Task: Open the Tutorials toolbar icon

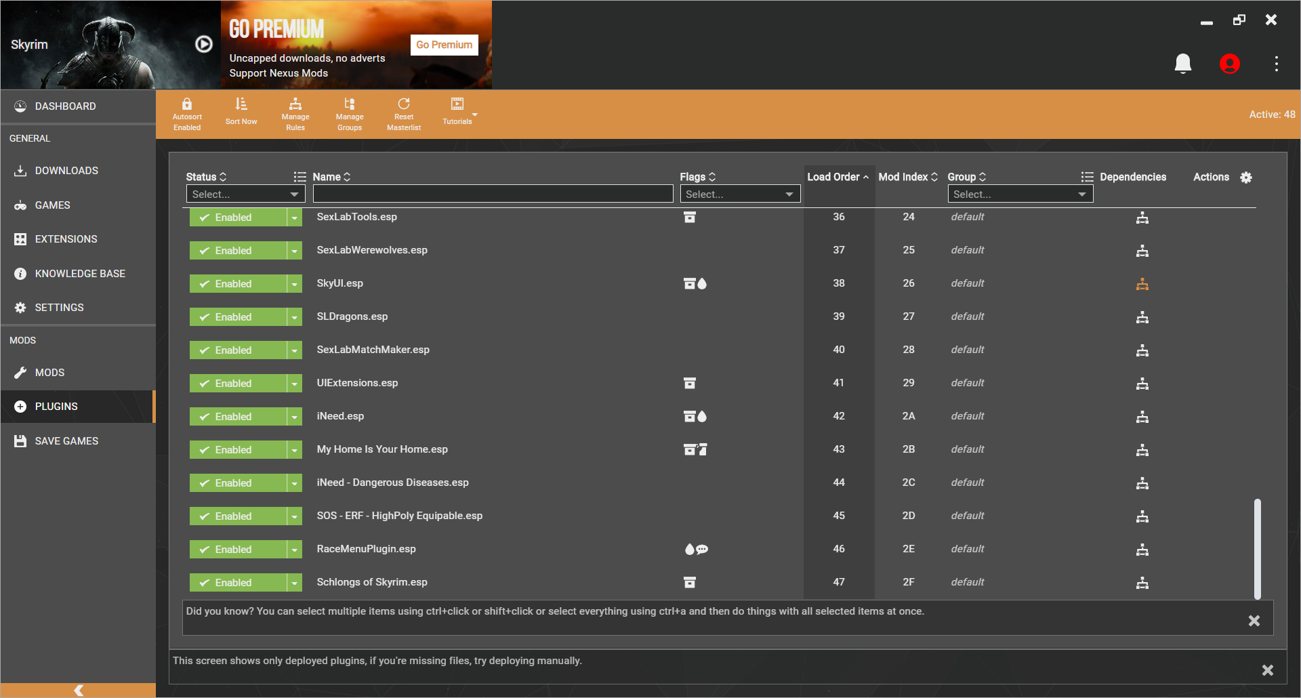Action: pyautogui.click(x=457, y=108)
